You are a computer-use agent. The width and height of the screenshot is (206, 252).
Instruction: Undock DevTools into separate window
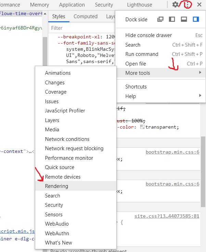pyautogui.click(x=160, y=20)
